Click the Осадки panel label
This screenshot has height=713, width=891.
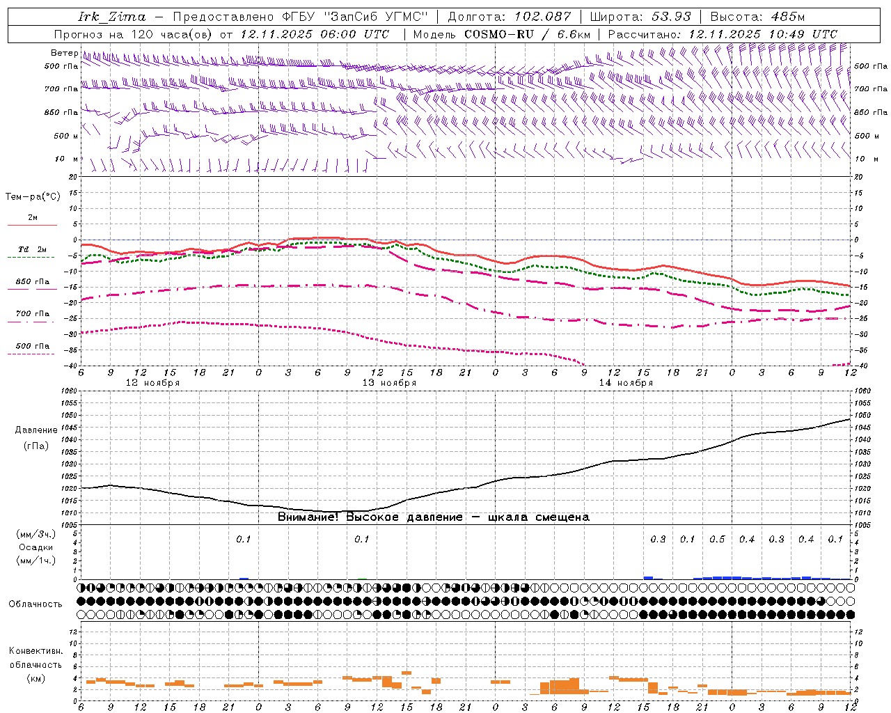click(36, 547)
